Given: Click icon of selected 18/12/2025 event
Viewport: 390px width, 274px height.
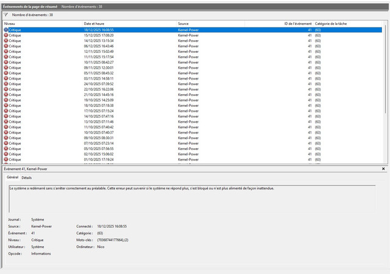Looking at the screenshot, I should (6, 30).
